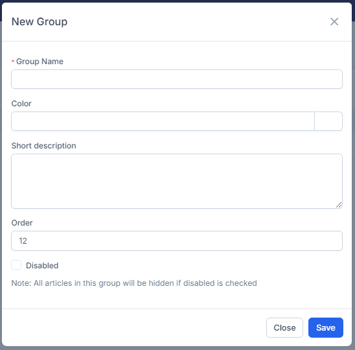
Task: Click the Close button in footer
Action: (284, 327)
